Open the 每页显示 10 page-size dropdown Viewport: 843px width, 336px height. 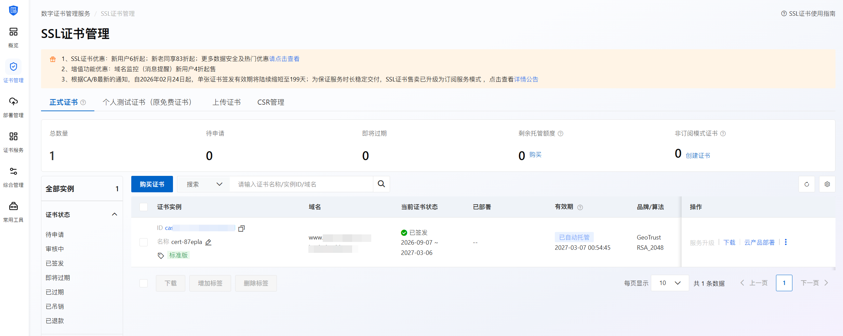(670, 283)
